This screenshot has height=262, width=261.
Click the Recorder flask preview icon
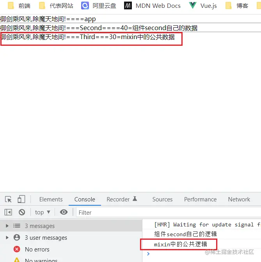[x=135, y=199]
